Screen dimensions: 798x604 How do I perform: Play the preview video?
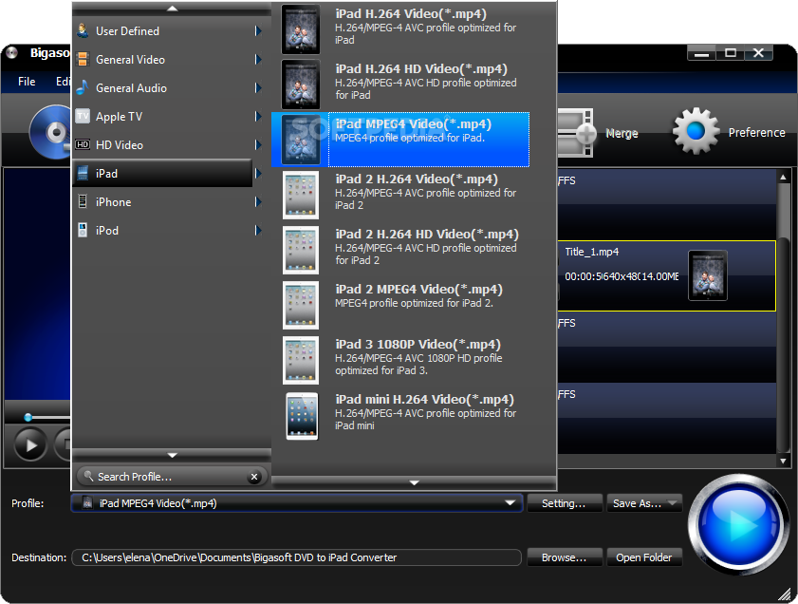click(30, 445)
